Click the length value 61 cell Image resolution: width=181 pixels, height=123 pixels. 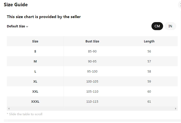[x=149, y=101]
